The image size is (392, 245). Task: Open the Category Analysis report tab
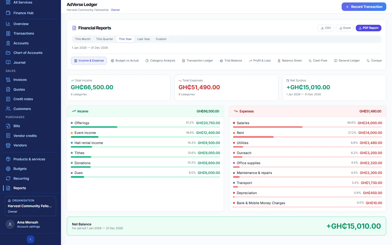tap(160, 61)
